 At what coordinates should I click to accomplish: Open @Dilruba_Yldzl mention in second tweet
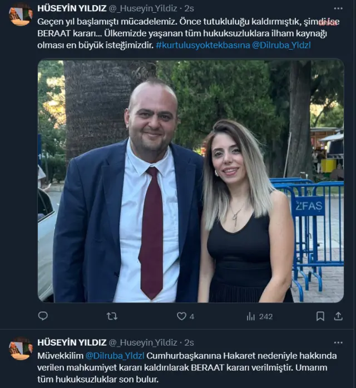115,356
